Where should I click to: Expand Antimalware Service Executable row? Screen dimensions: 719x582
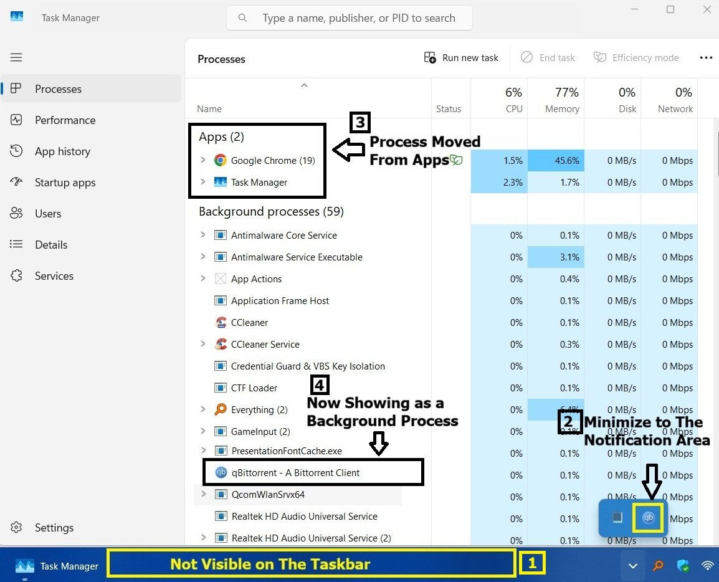click(202, 257)
